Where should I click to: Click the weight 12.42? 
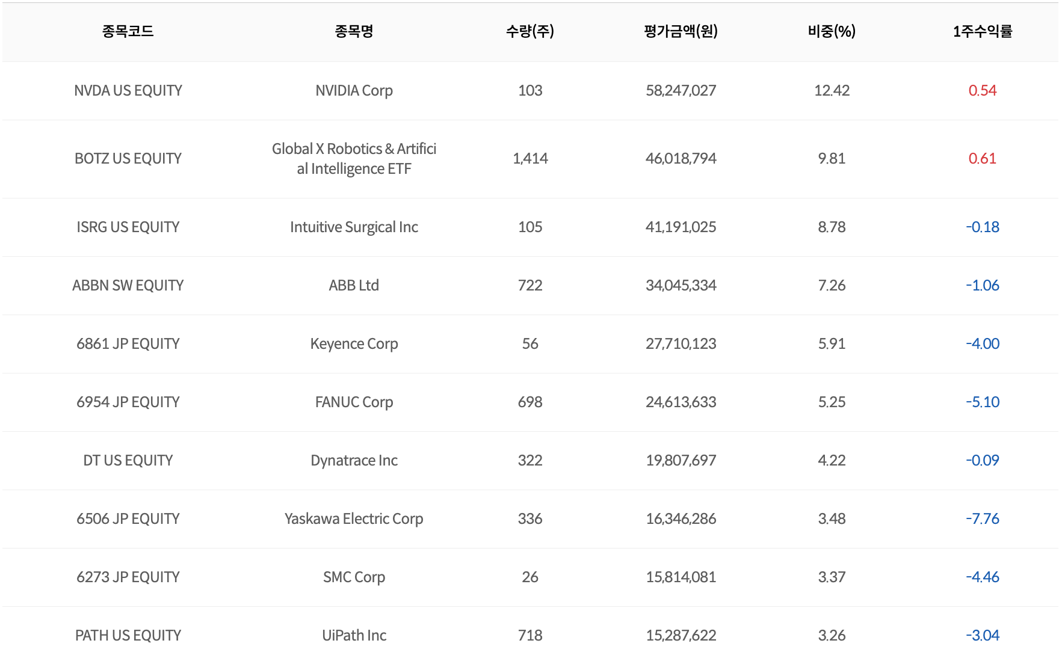click(832, 90)
